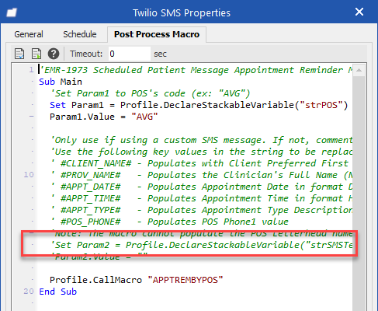Click into the Timeout input field

(130, 54)
